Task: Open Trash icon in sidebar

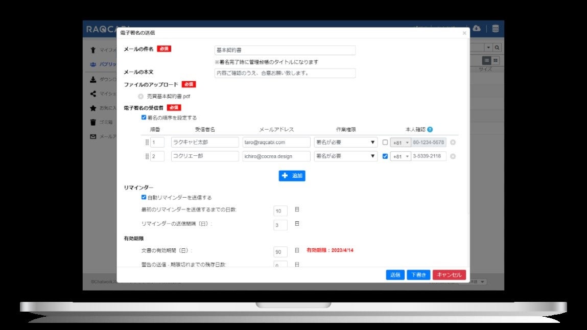Action: tap(93, 122)
